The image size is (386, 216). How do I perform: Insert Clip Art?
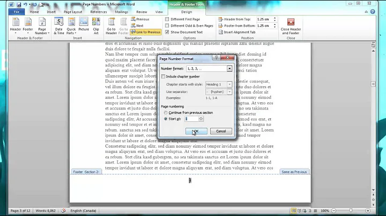[96, 26]
